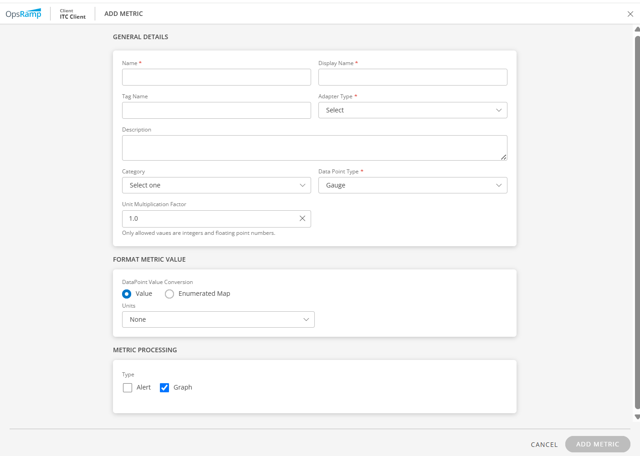Screen dimensions: 640x456
Task: Select the Value radio button
Action: [x=127, y=294]
